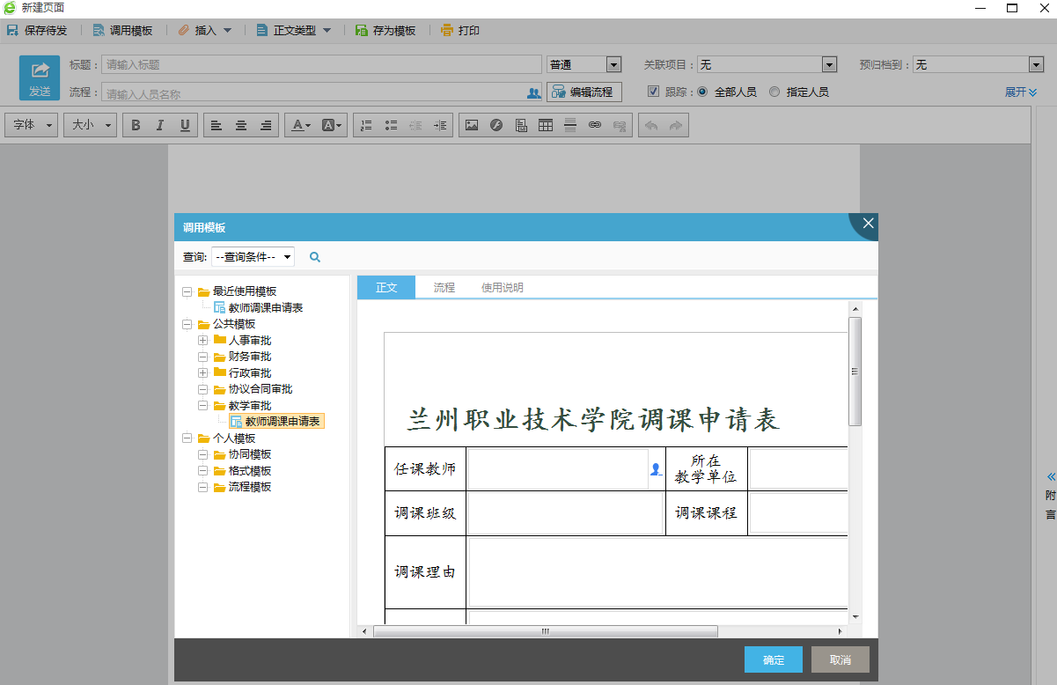Align text right
Viewport: 1057px width, 685px height.
click(266, 126)
